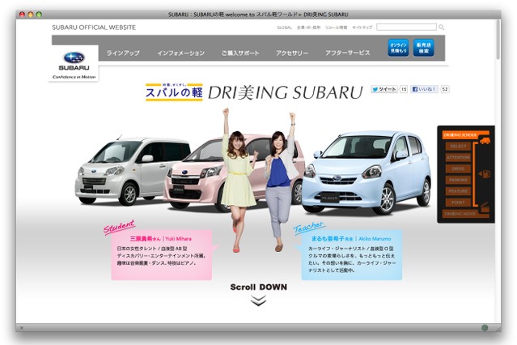Open the 企業・IR・採用 link
This screenshot has height=345, width=517.
(x=308, y=28)
